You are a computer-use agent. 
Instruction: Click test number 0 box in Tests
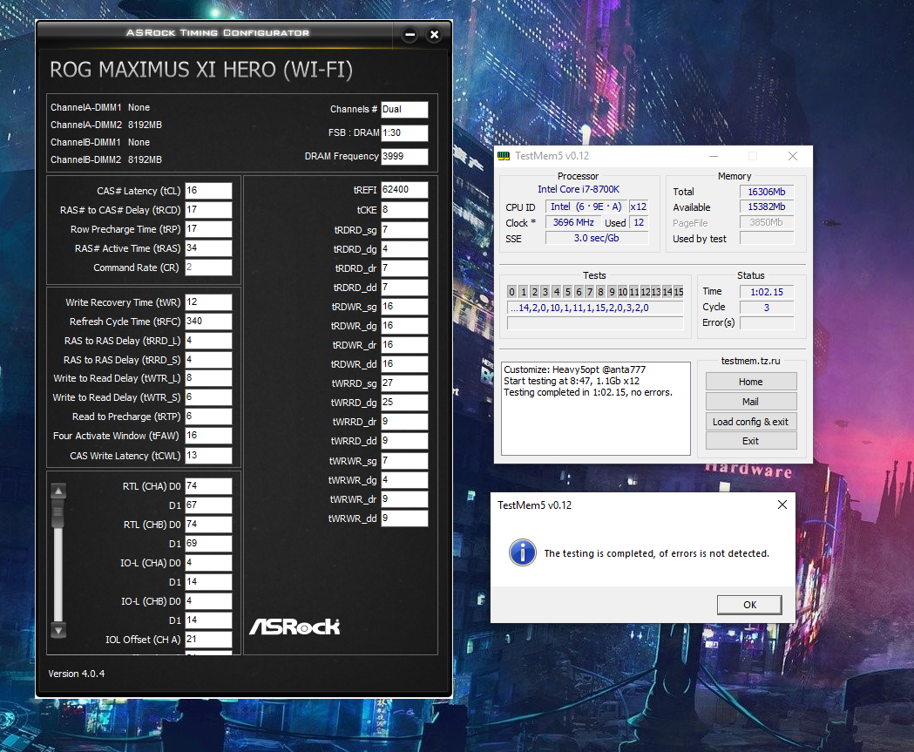click(511, 291)
